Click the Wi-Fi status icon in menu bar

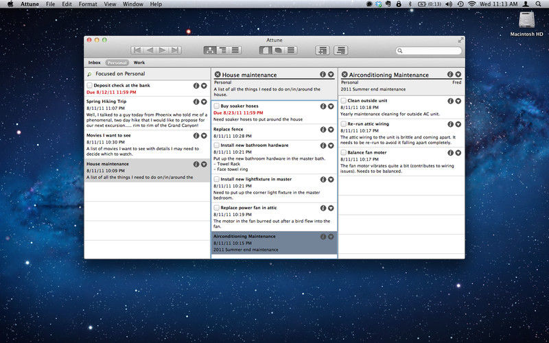coord(471,4)
